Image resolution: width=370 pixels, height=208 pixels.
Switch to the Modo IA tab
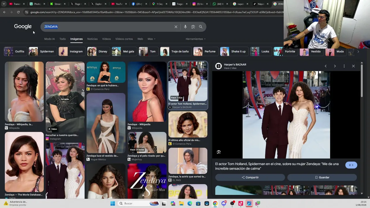pyautogui.click(x=49, y=39)
